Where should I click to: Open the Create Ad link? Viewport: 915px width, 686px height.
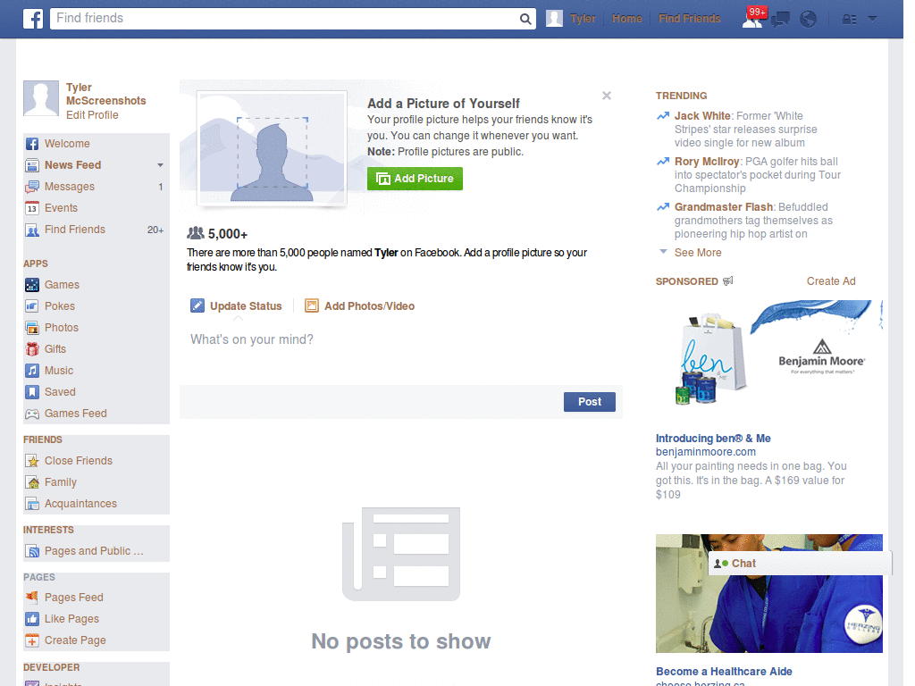[x=831, y=281]
